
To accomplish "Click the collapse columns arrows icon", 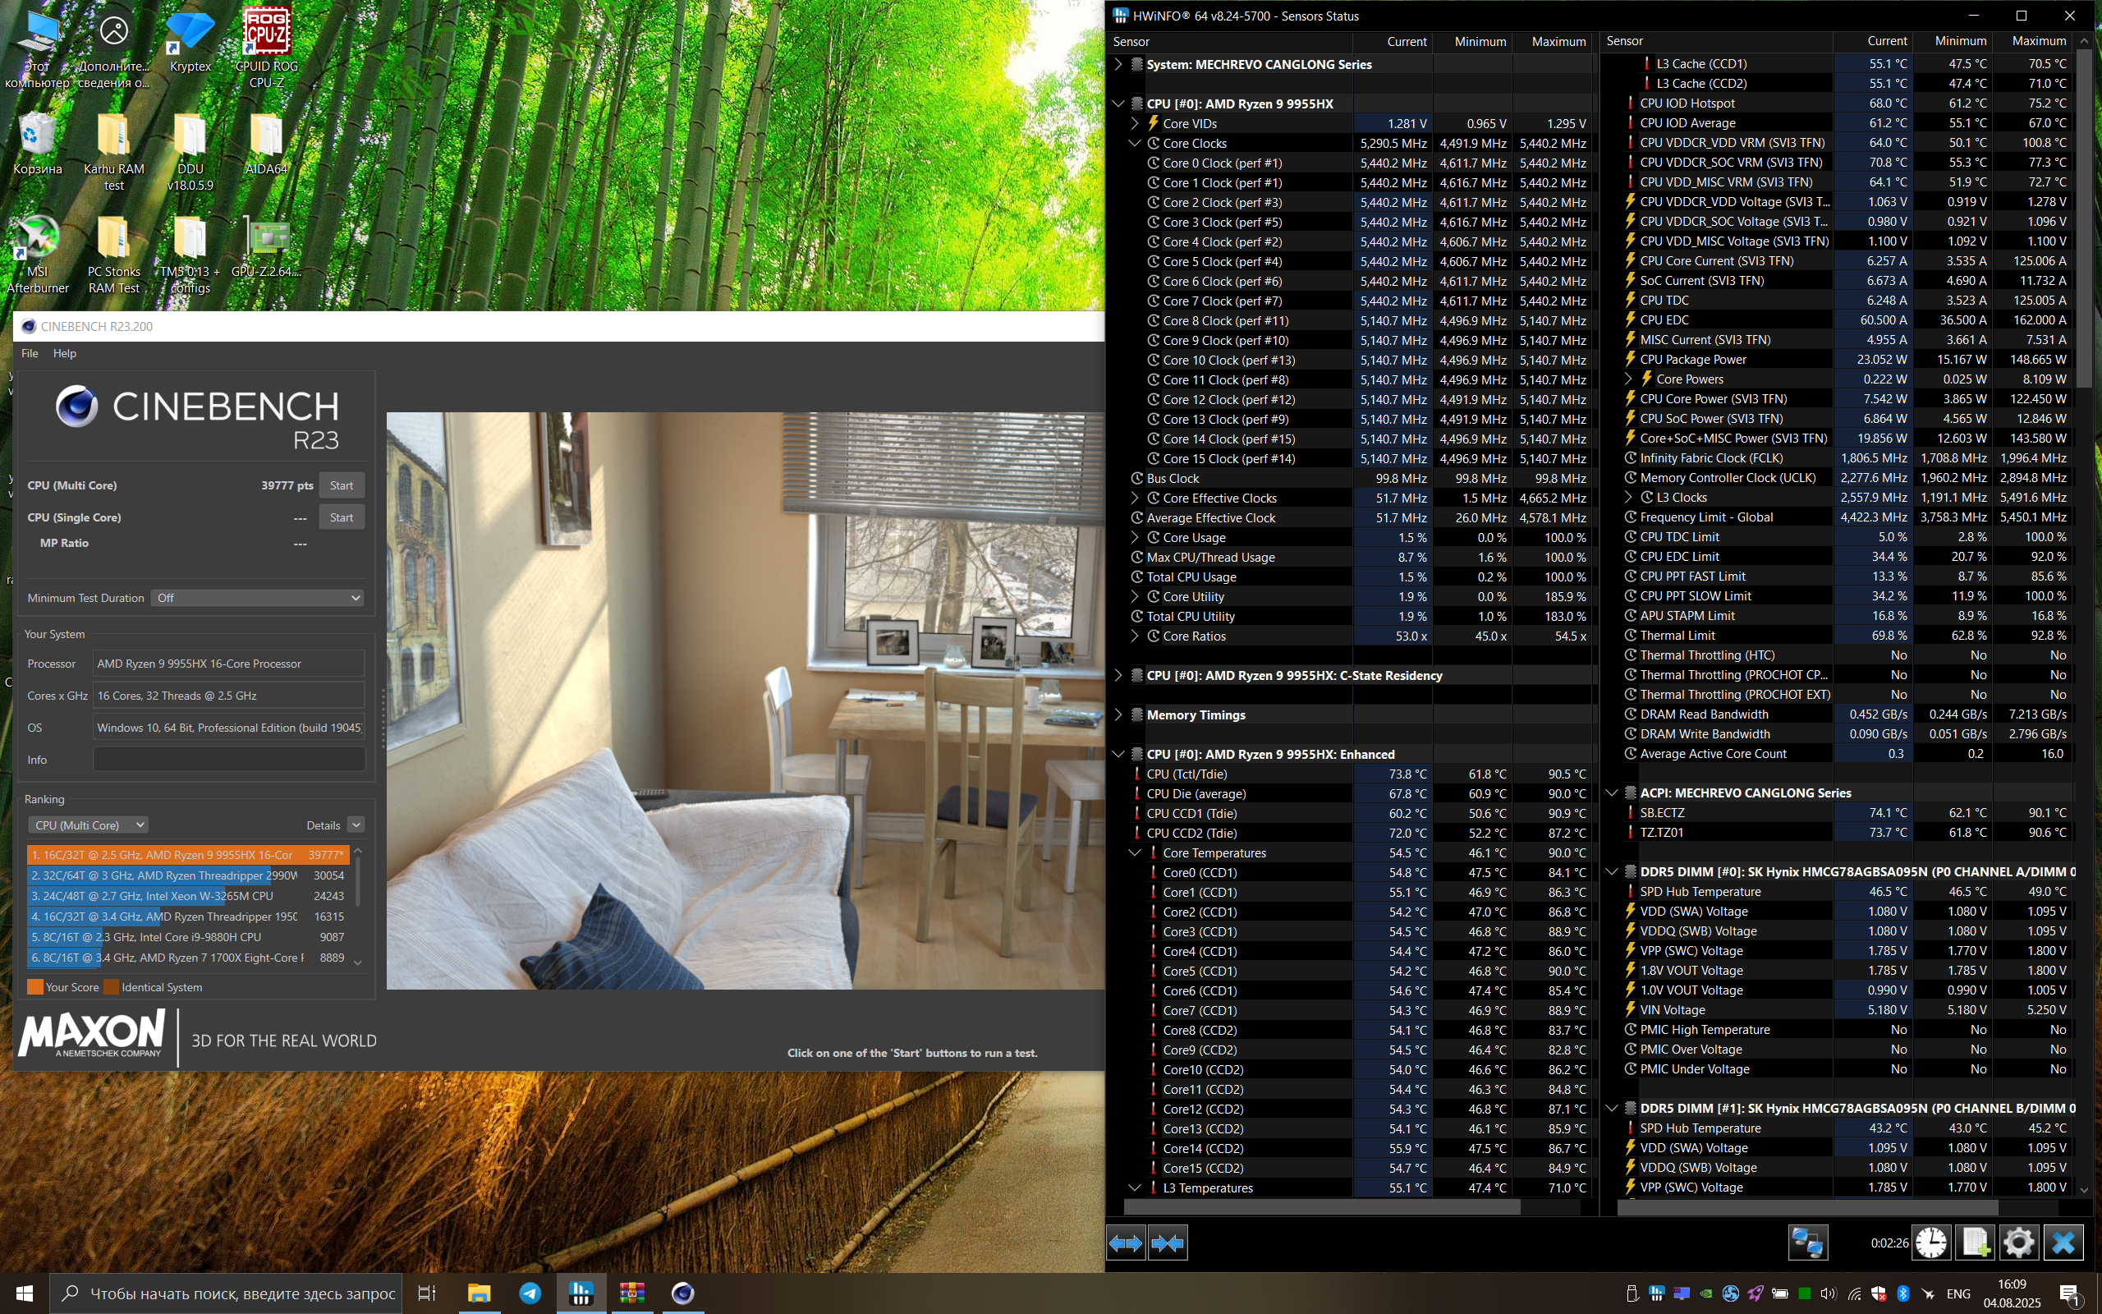I will click(x=1168, y=1243).
